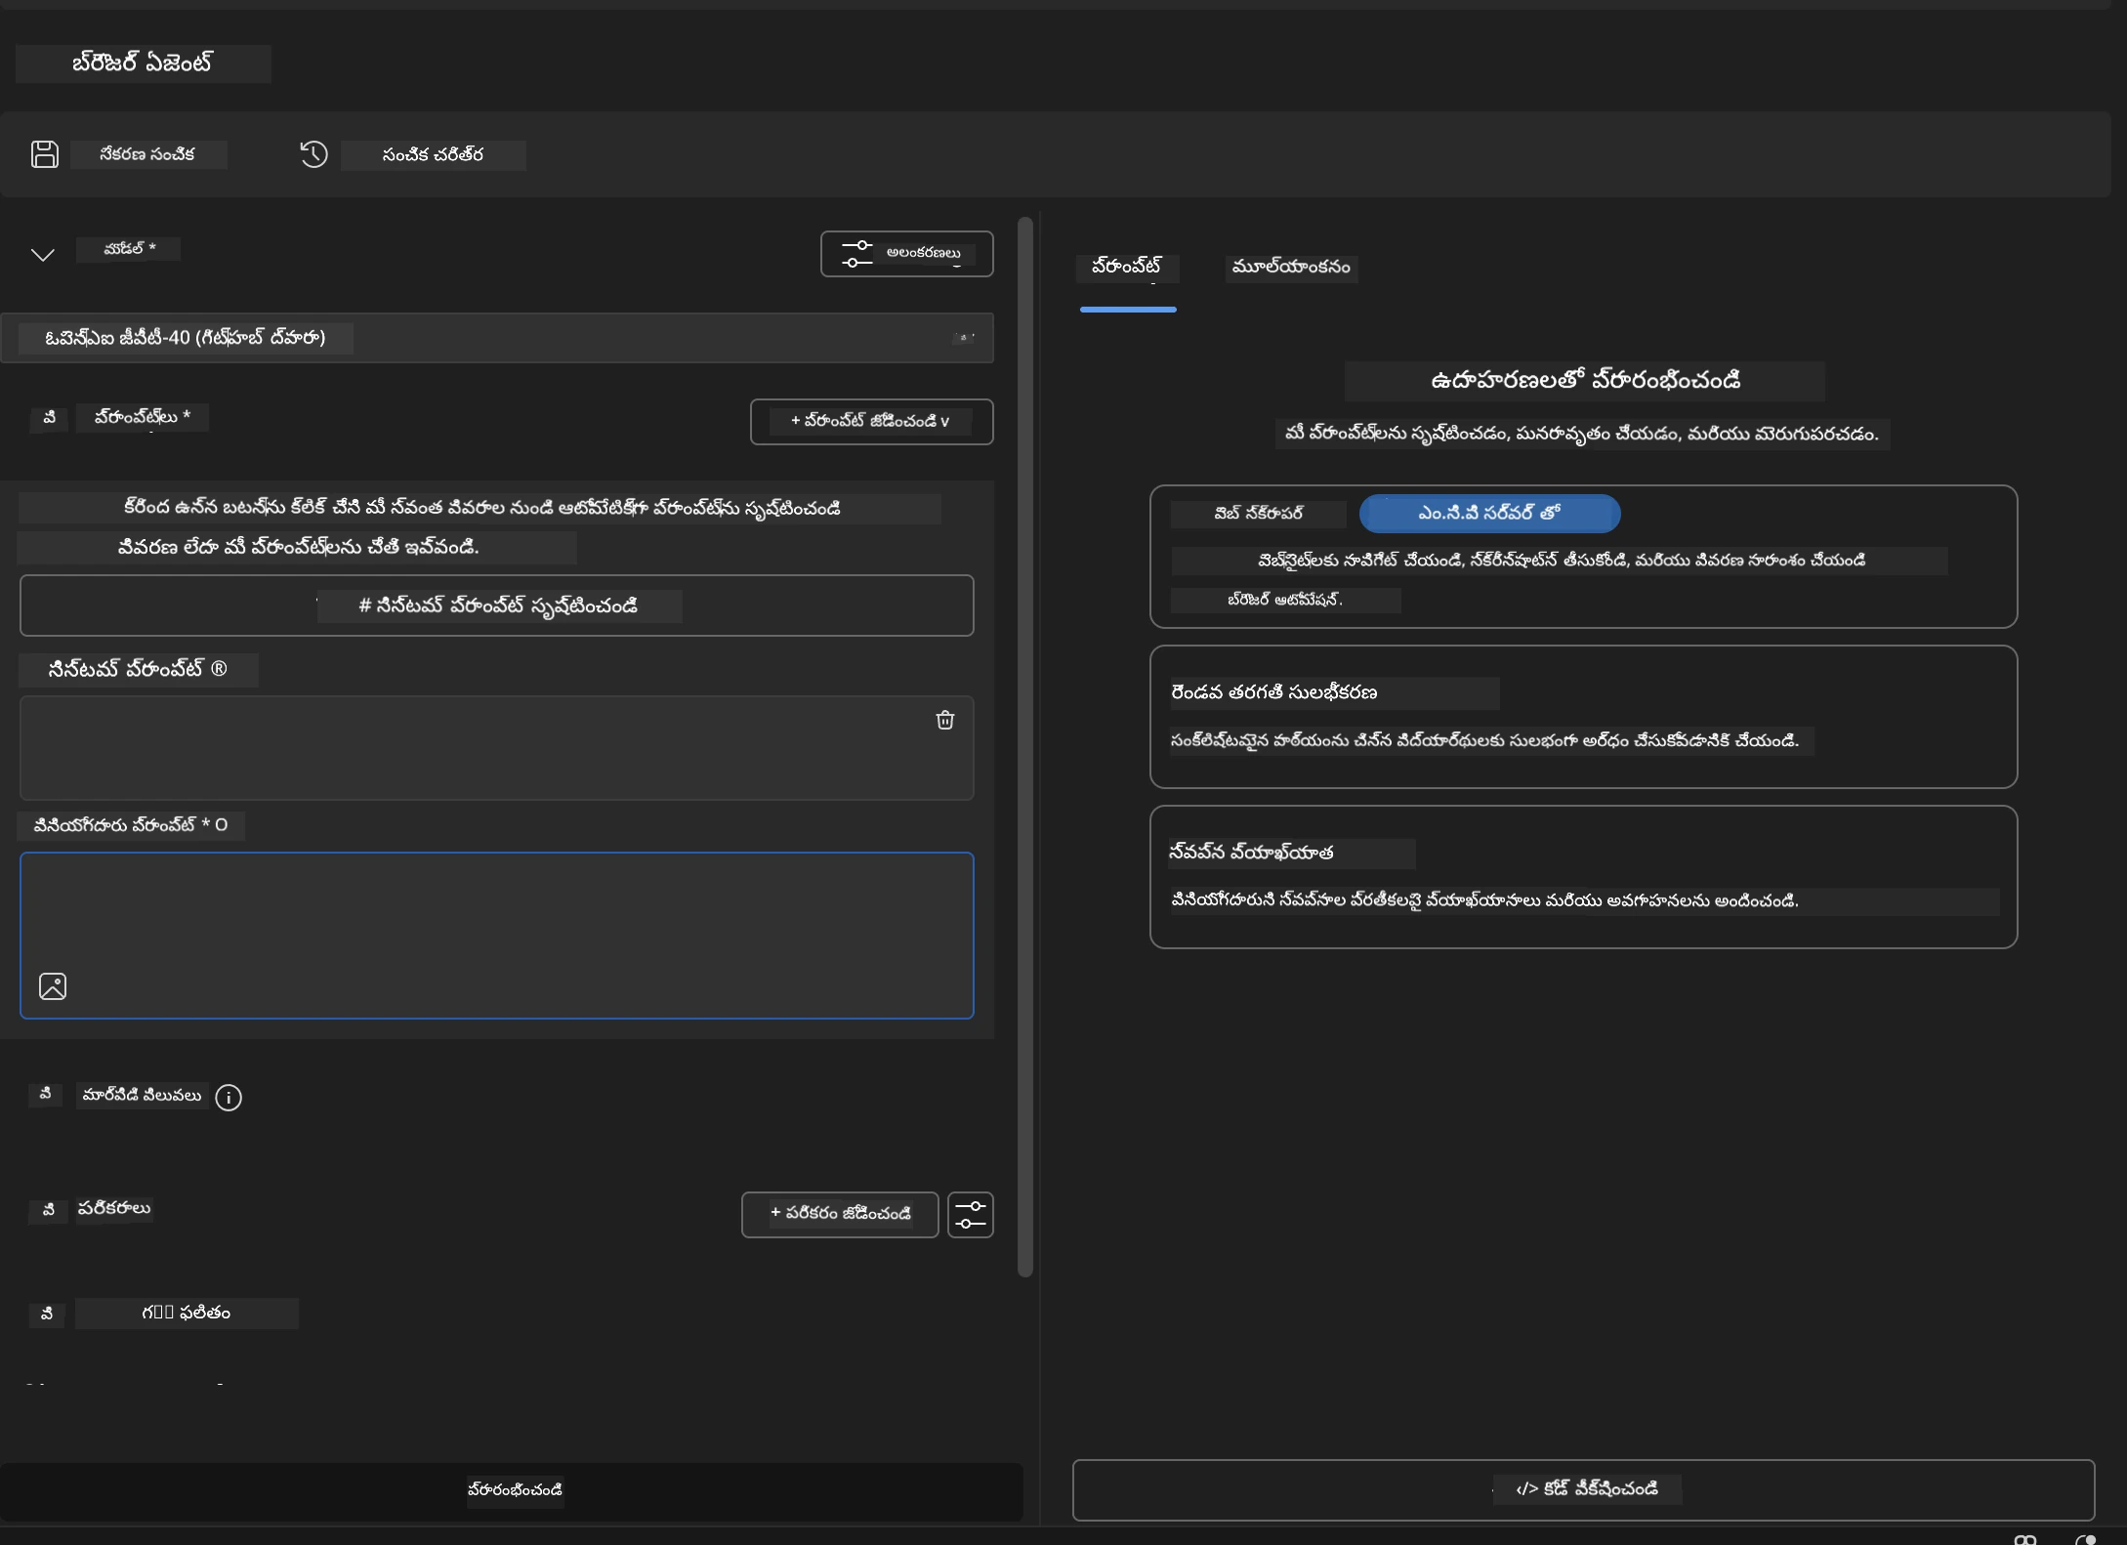Open the ఓపెన్ఎఐ జీపీటీ-4o model dropdown
The height and width of the screenshot is (1545, 2127).
496,338
